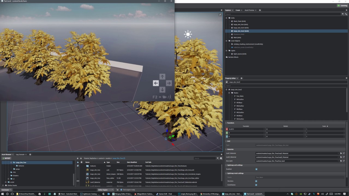
Task: Open Asset Browser settings gear
Action: pyautogui.click(x=221, y=158)
